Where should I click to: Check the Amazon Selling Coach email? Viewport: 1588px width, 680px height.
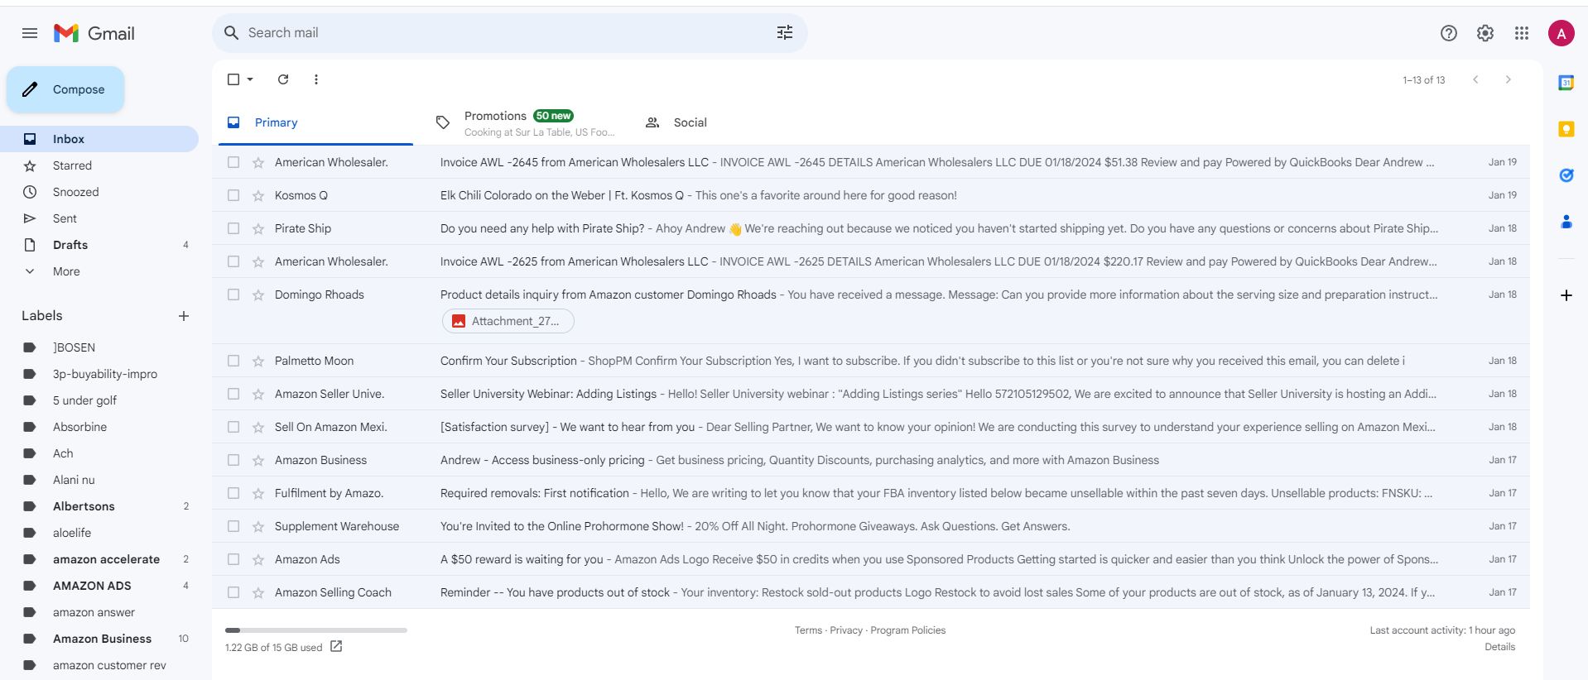point(233,592)
